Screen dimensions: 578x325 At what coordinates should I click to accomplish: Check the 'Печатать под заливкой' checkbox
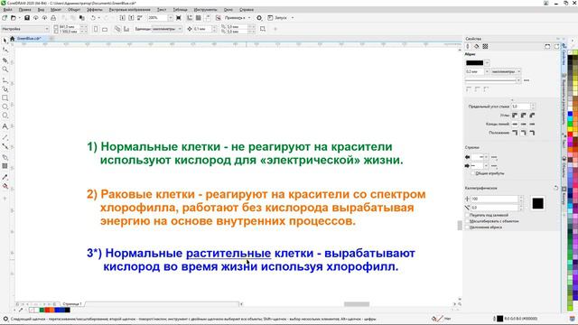point(467,215)
